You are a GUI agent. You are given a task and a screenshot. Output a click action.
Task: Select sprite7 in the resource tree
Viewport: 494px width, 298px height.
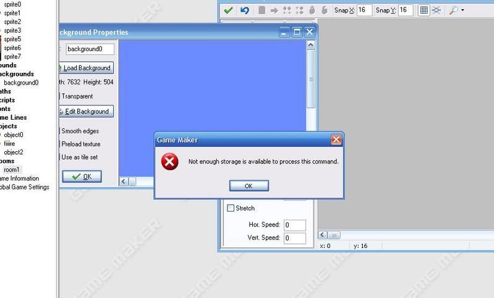12,57
